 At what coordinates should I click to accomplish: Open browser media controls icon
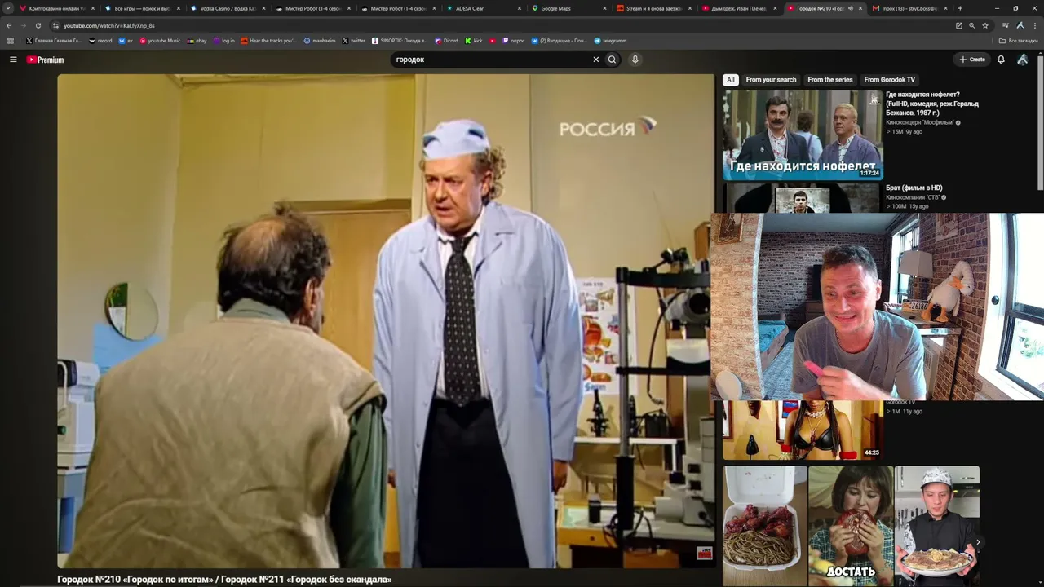tap(1006, 25)
